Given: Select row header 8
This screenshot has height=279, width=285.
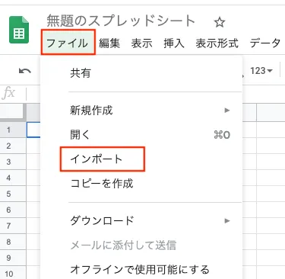Looking at the screenshot, I should tap(13, 242).
